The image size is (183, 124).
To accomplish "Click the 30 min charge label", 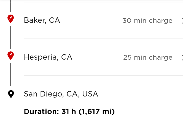I will [147, 21].
